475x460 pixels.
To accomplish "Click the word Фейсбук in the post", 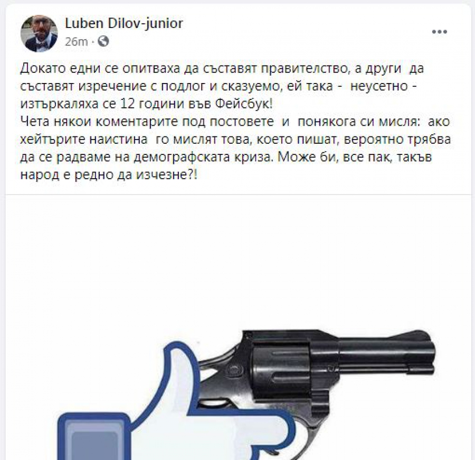I will (243, 104).
